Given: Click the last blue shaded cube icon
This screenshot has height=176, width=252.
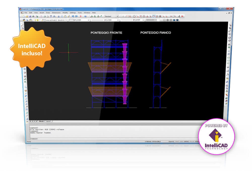Looking at the screenshot, I should pos(177,20).
